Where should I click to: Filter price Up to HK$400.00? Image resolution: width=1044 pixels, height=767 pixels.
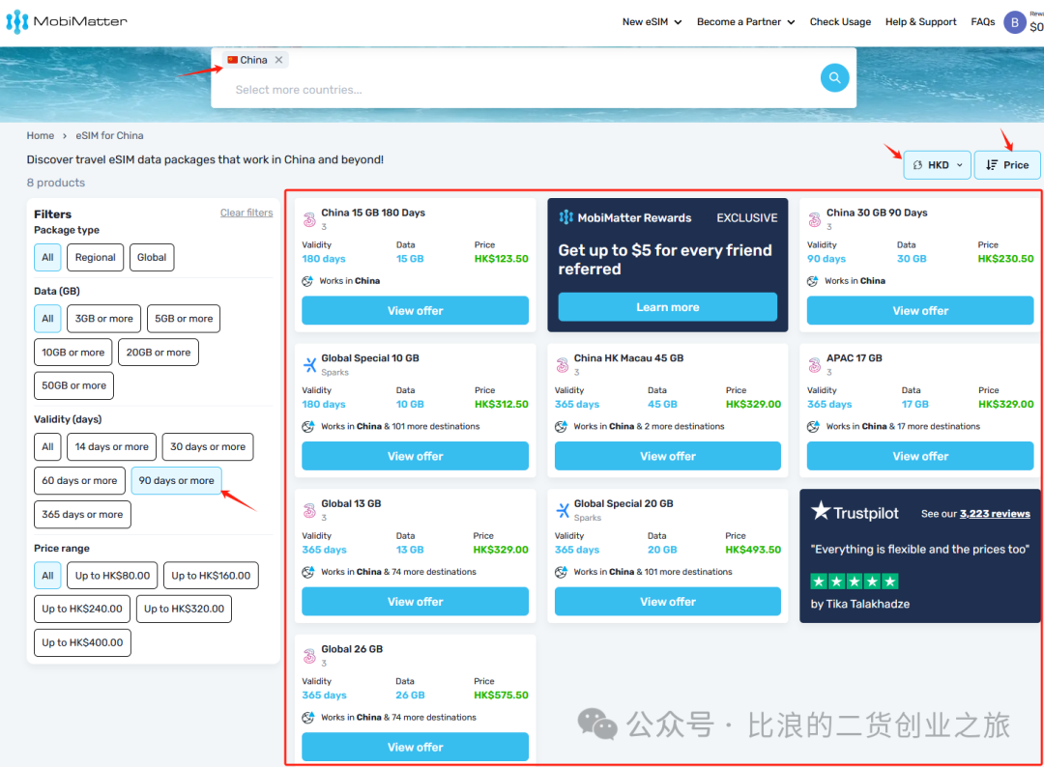82,642
